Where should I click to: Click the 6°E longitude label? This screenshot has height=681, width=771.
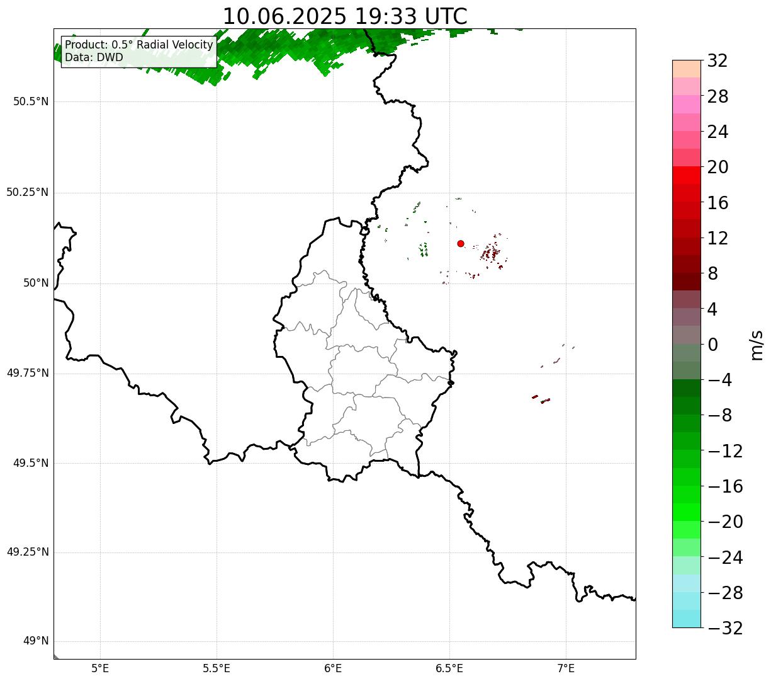333,668
